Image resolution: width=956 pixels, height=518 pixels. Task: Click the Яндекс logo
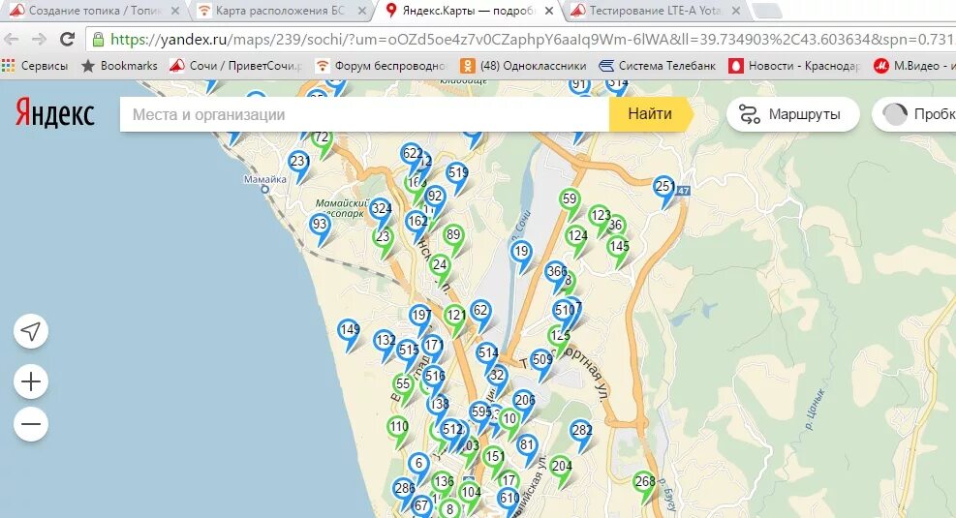tap(55, 112)
